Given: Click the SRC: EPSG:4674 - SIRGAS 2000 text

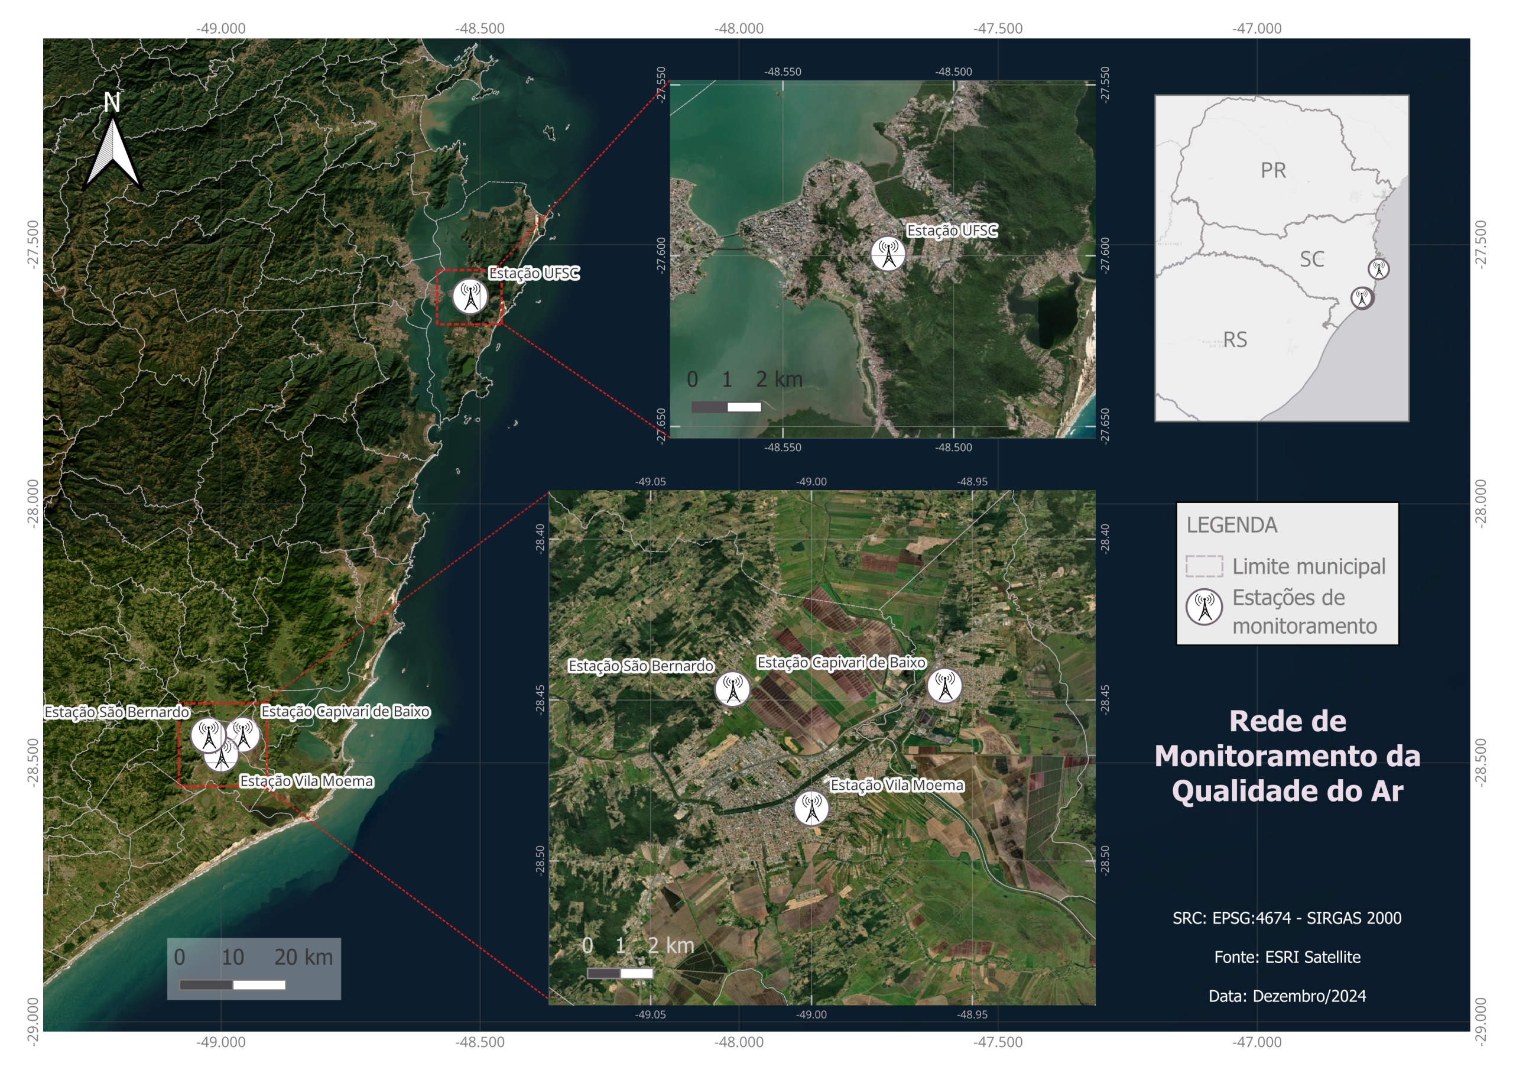Looking at the screenshot, I should (1287, 917).
